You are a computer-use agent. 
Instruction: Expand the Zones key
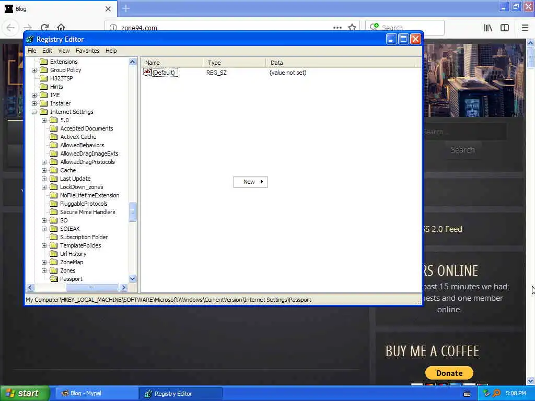pyautogui.click(x=44, y=271)
